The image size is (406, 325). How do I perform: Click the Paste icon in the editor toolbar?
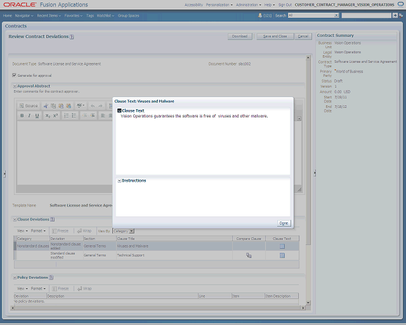[x=61, y=106]
